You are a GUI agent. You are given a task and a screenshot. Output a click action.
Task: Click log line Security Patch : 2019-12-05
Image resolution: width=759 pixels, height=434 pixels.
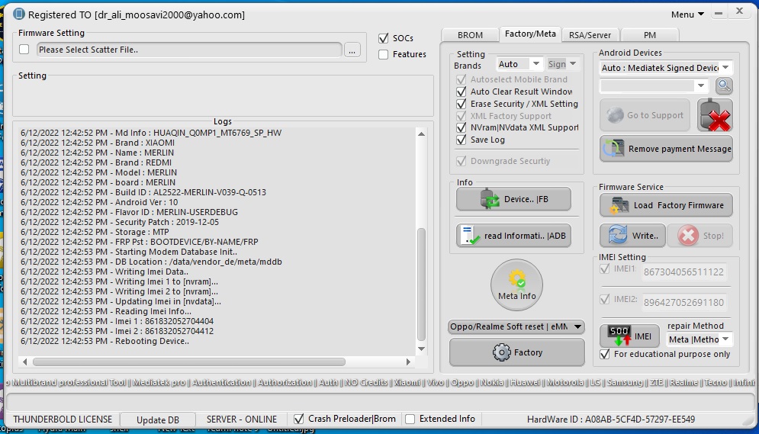point(120,222)
